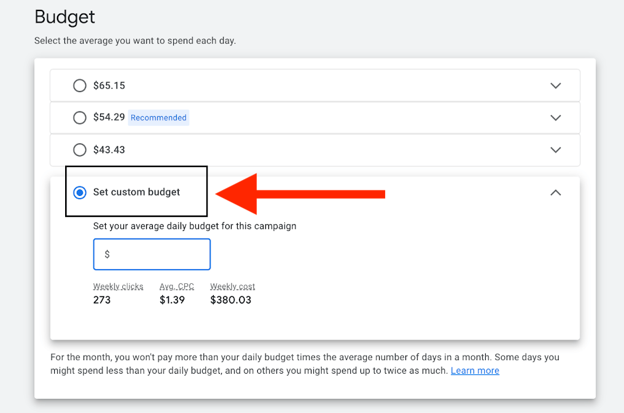Click the Avg. CPC underlined label

(177, 286)
